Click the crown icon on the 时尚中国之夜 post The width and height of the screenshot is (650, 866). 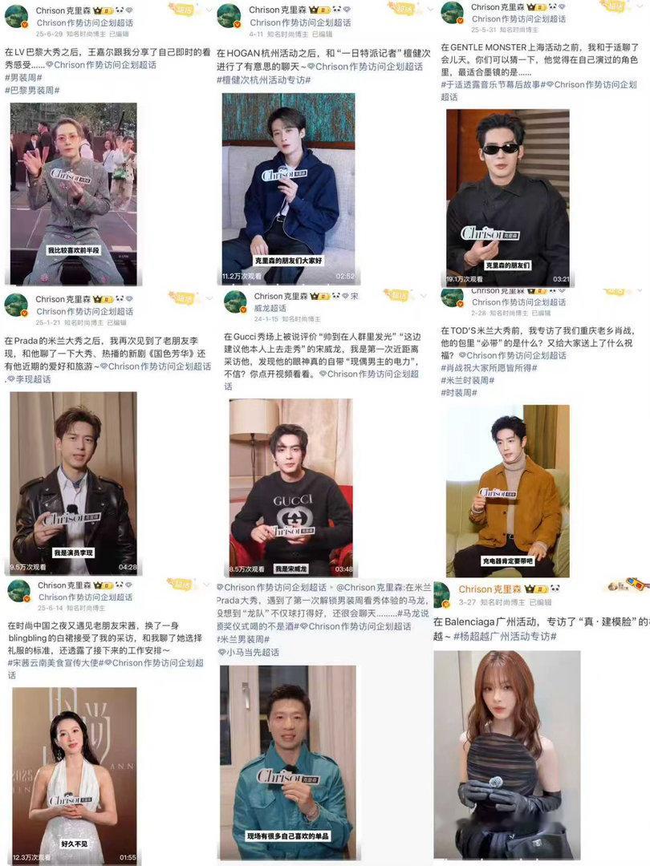[97, 585]
